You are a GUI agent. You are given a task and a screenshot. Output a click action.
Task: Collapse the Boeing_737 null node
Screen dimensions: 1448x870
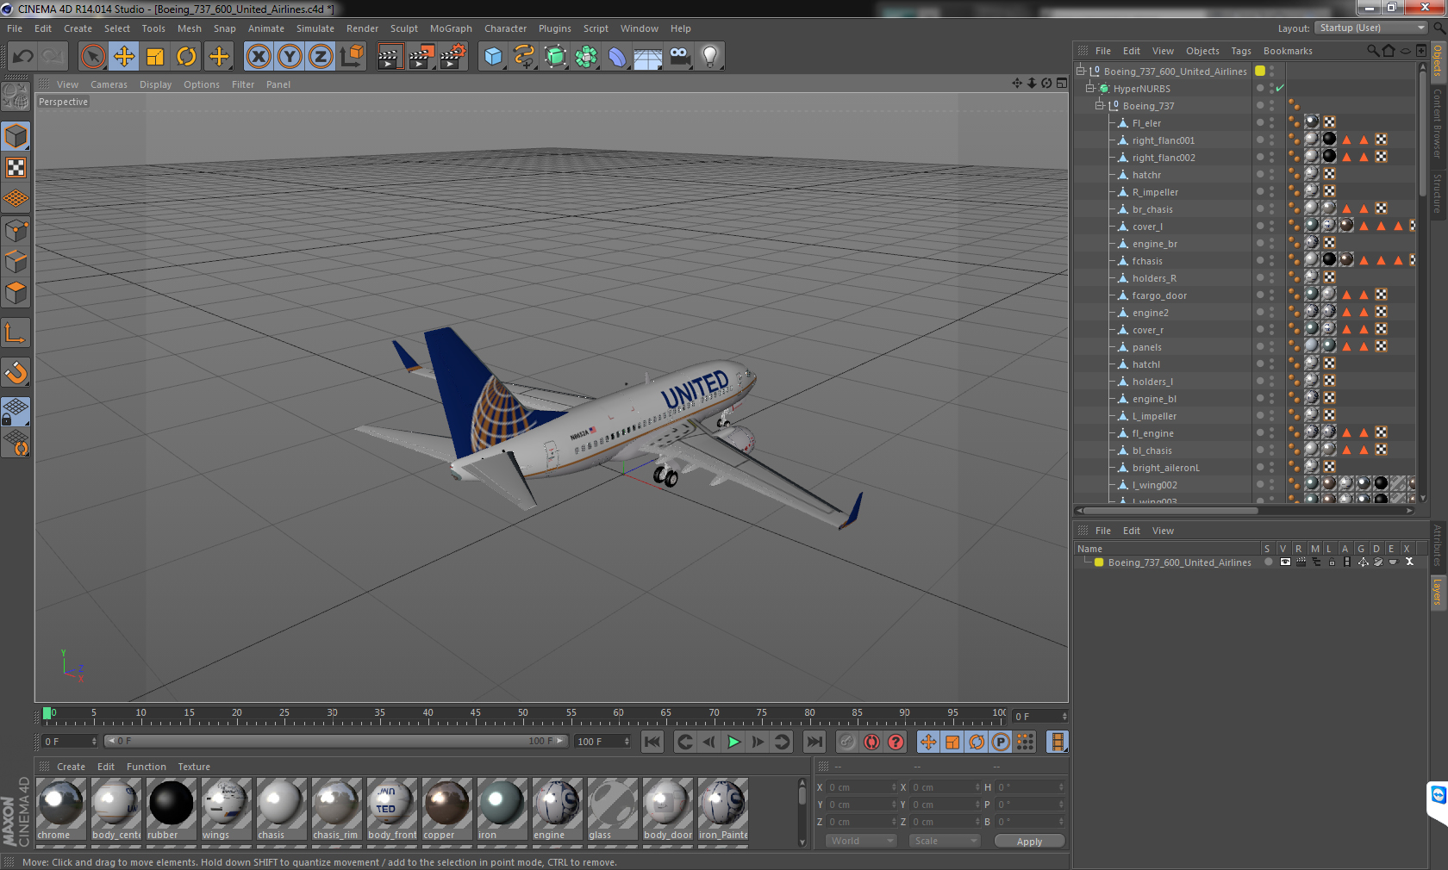[1100, 105]
